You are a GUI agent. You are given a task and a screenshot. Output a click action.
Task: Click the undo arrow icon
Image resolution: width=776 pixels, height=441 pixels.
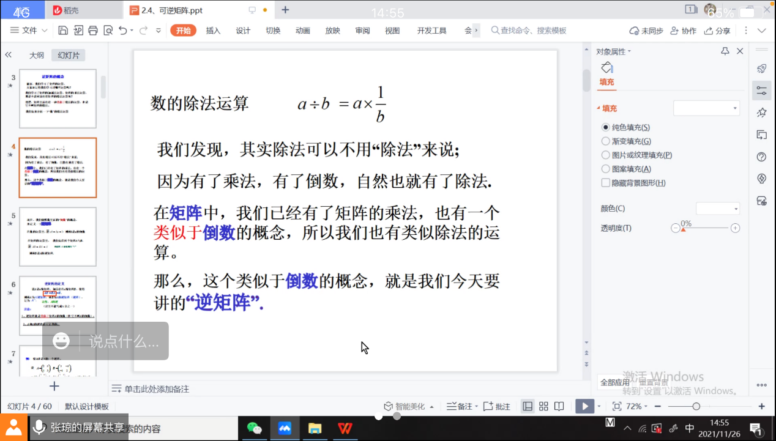(x=123, y=31)
